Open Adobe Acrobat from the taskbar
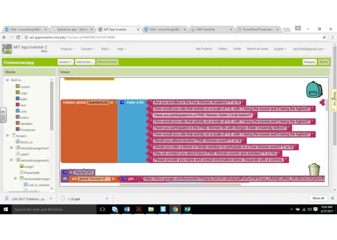337x240 pixels. coord(139,209)
